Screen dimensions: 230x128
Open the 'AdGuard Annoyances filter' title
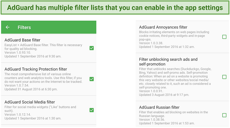163,27
